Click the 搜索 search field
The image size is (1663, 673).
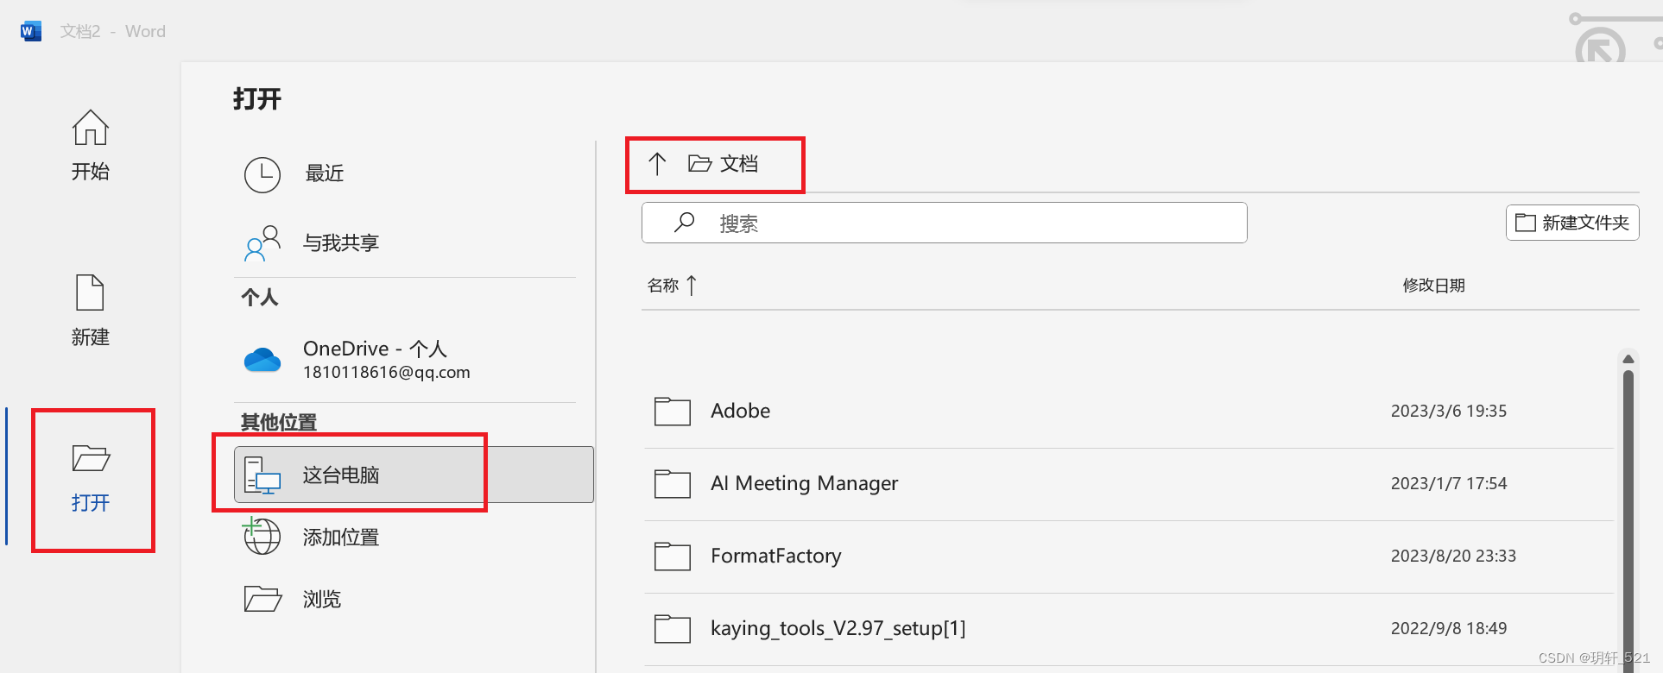click(x=945, y=223)
